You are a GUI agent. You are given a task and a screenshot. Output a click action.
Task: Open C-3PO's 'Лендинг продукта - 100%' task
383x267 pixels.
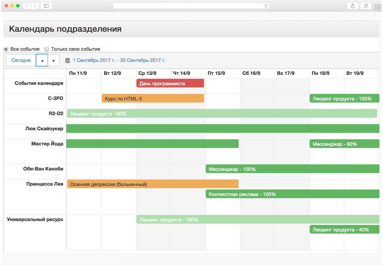point(345,99)
